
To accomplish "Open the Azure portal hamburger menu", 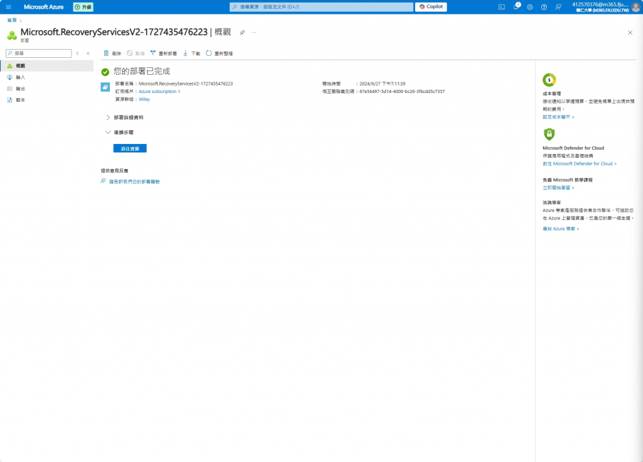I will click(8, 7).
